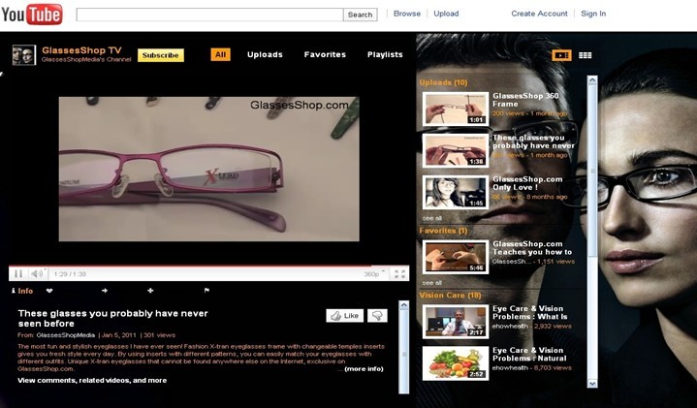Click 'GlassesShop 360 Frame' title text
This screenshot has height=408, width=697.
(x=525, y=100)
